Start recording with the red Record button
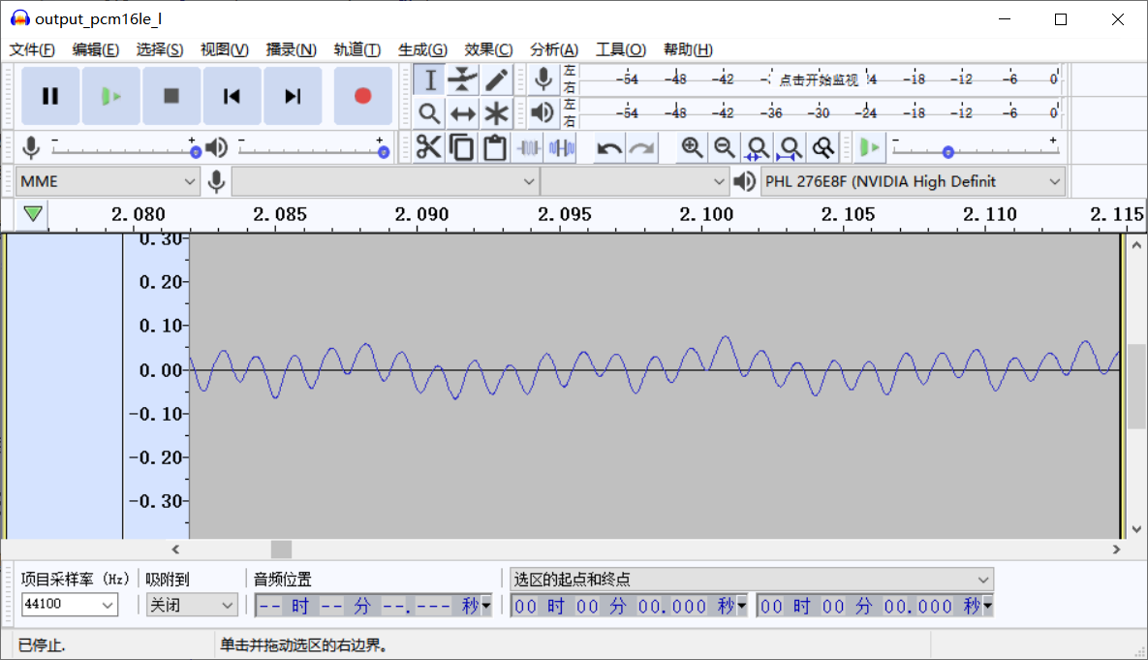This screenshot has width=1148, height=660. click(x=362, y=96)
